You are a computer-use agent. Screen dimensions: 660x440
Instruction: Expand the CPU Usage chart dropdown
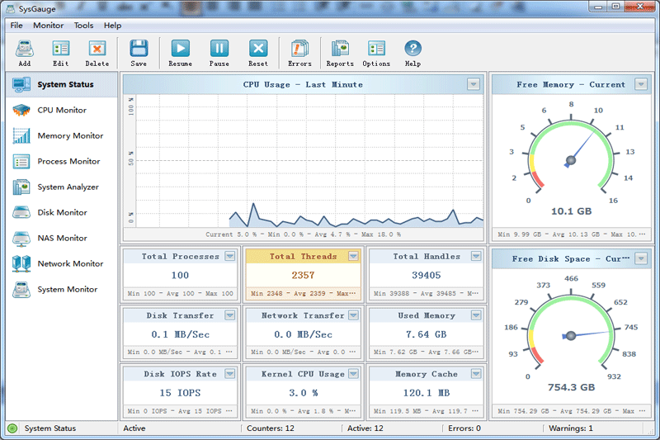(474, 84)
